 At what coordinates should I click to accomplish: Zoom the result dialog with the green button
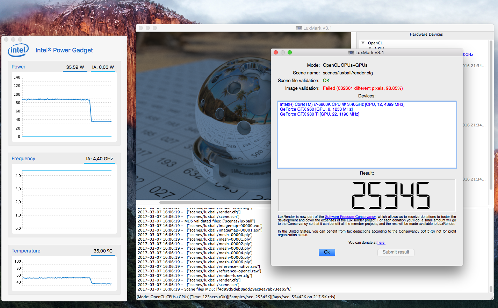tap(290, 52)
